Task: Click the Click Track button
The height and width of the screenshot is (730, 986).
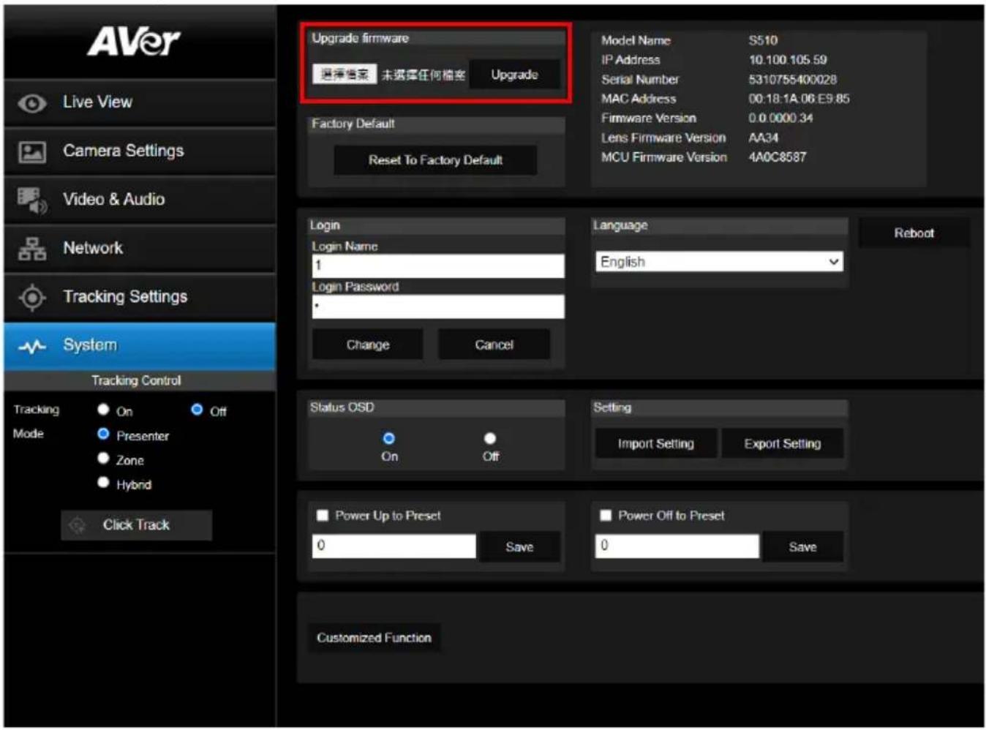Action: coord(137,525)
